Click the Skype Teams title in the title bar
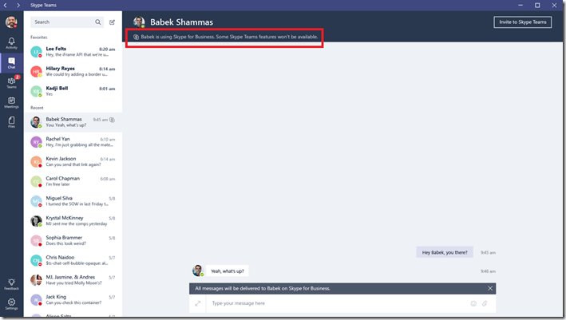The width and height of the screenshot is (566, 320). (x=43, y=5)
